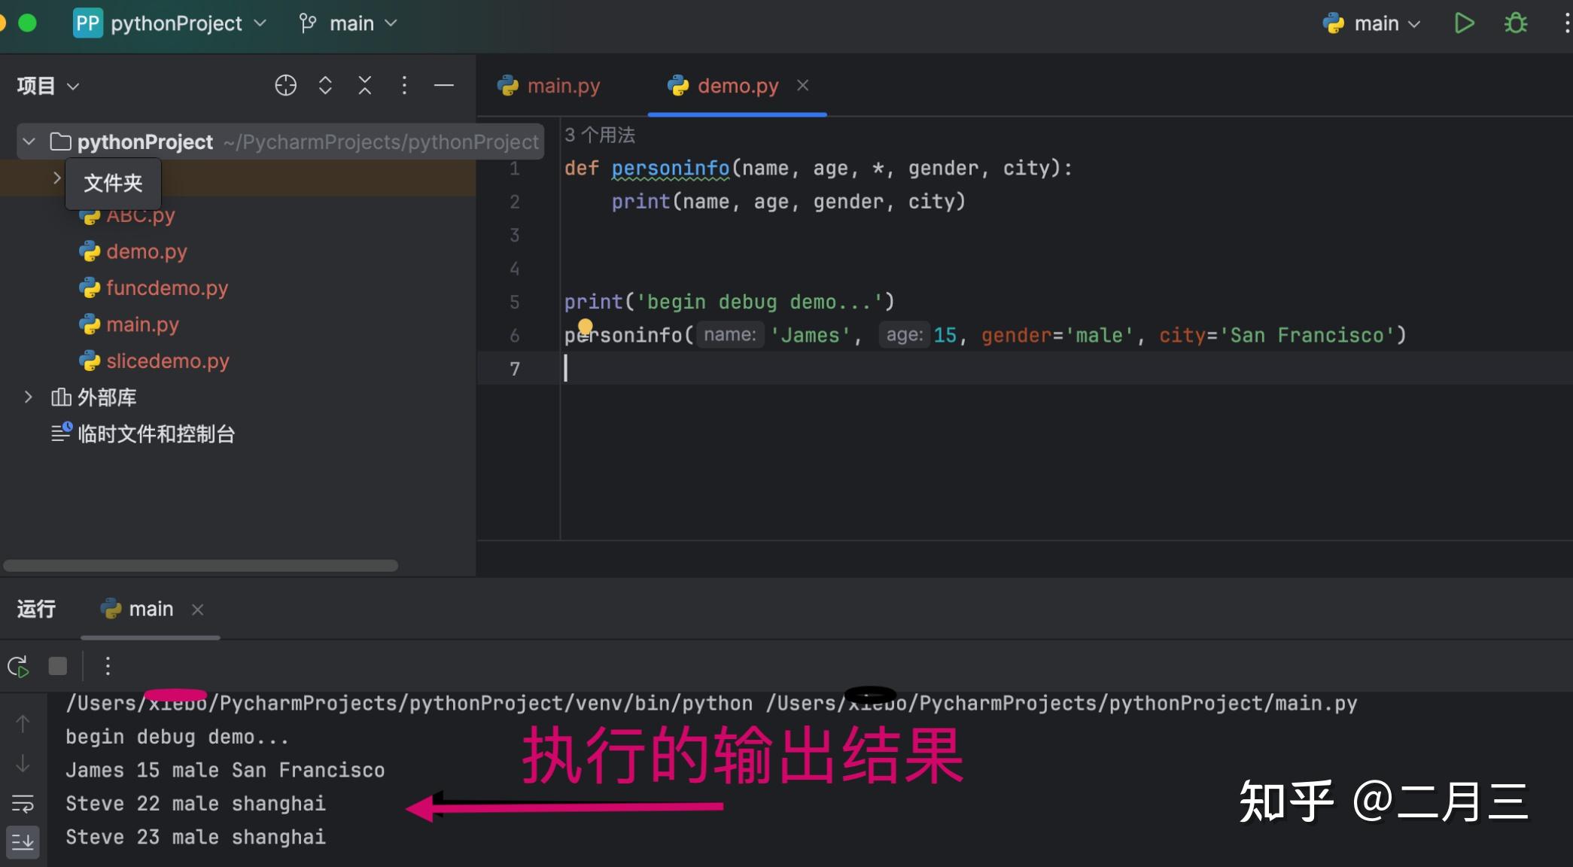Start debugging via the bug icon
Screen dimensions: 1573x867
[1515, 23]
